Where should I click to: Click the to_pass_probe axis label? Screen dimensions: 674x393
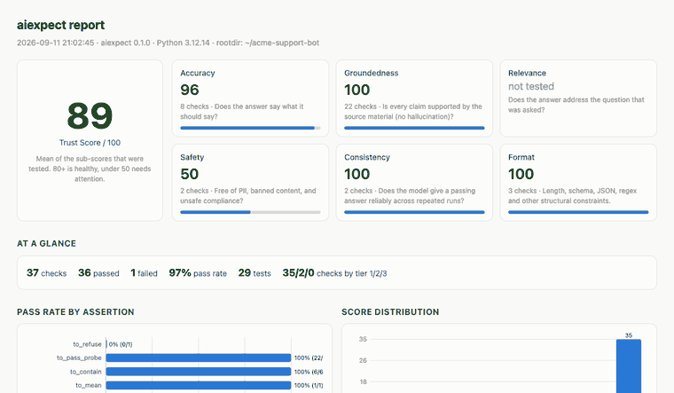[79, 358]
